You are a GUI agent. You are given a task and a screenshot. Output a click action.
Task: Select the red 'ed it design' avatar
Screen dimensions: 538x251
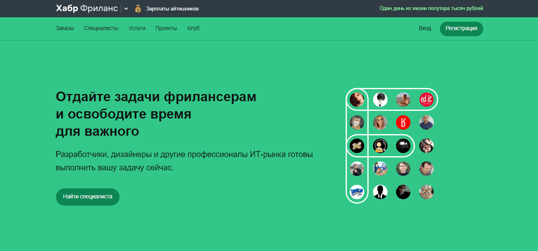click(427, 99)
